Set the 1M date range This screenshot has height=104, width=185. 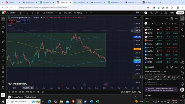coord(16,92)
